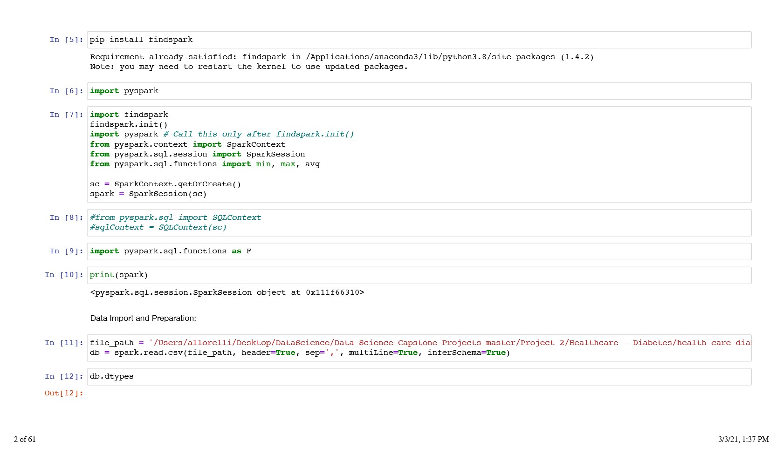Image resolution: width=783 pixels, height=475 pixels.
Task: Focus the pyspark.sql.functions as F cell
Action: (419, 251)
